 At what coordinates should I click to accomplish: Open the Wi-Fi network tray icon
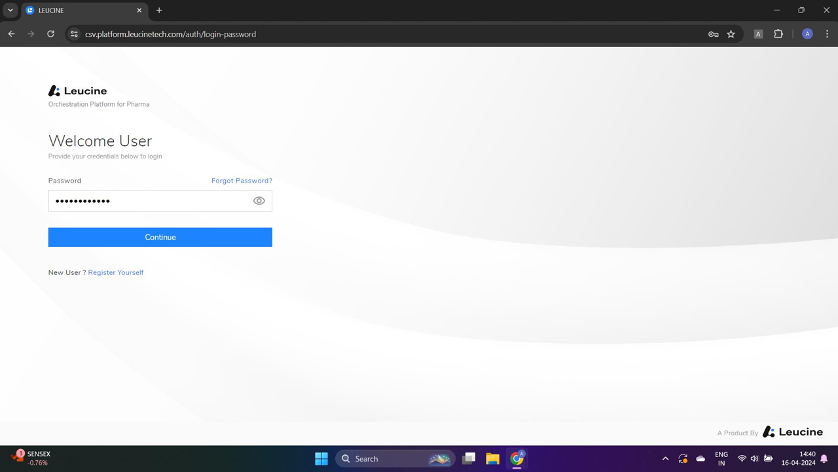[x=742, y=459]
